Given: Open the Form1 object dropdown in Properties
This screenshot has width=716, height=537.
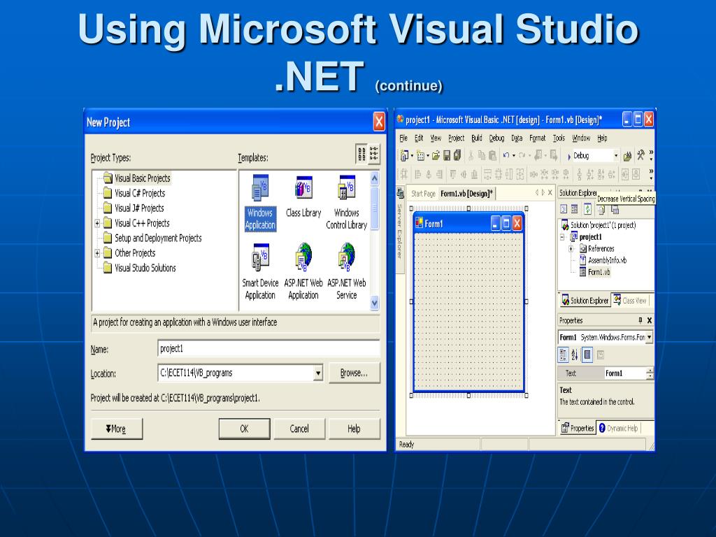Looking at the screenshot, I should point(649,337).
